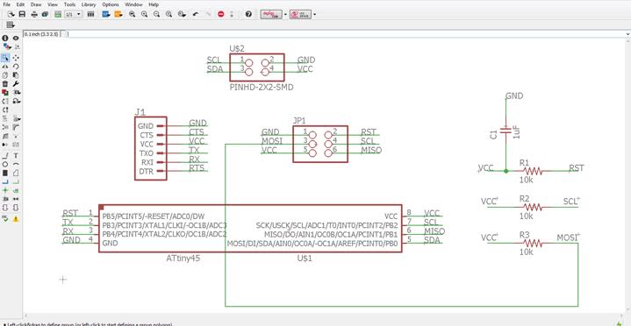Open the Tools menu
The height and width of the screenshot is (326, 631).
point(69,4)
